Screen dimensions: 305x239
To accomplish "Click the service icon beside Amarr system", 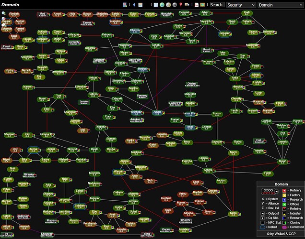I will coord(164,113).
